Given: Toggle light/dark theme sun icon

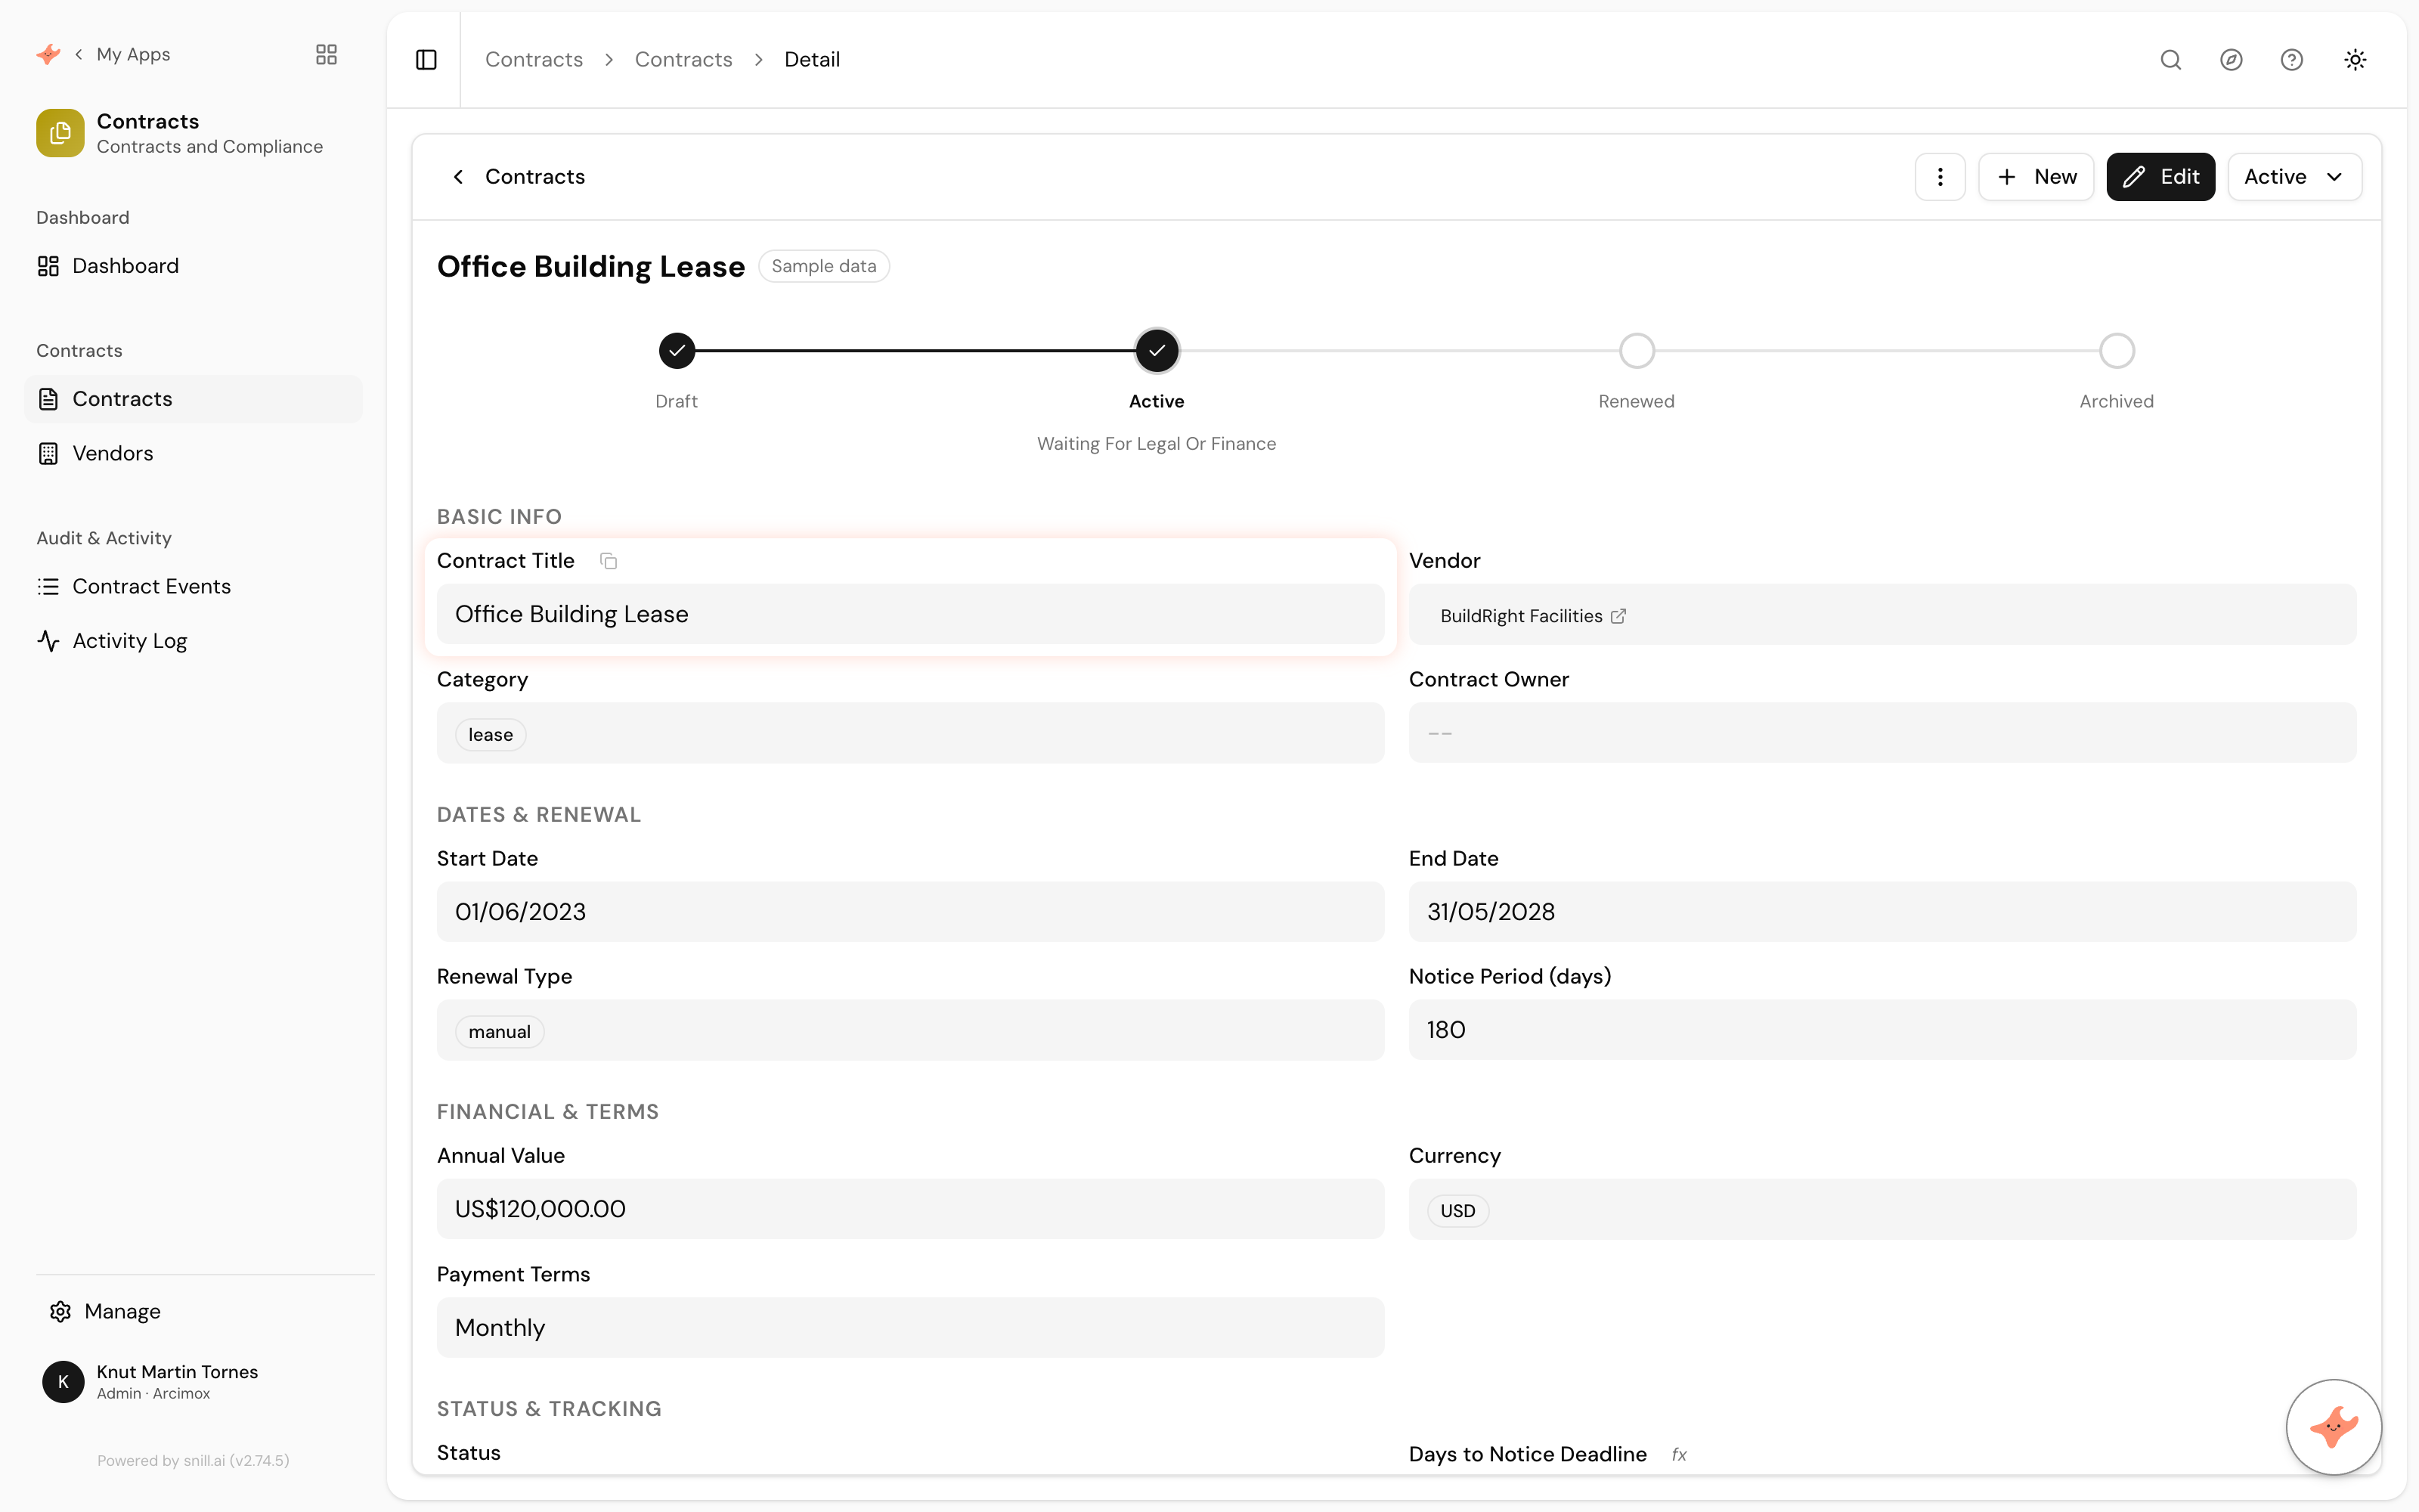Looking at the screenshot, I should pos(2355,60).
